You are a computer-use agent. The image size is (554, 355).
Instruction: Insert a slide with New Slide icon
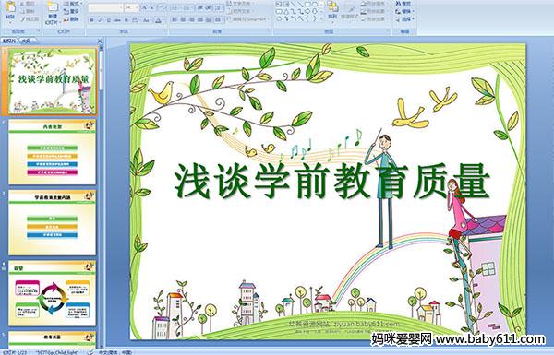[x=53, y=13]
